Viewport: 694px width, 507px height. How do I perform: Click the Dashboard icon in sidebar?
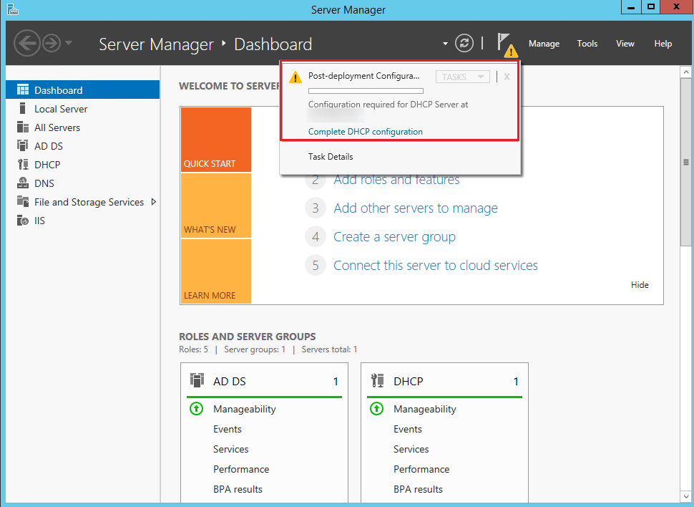click(x=23, y=90)
